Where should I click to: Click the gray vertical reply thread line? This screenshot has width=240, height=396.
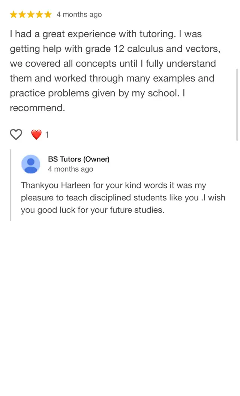point(10,185)
